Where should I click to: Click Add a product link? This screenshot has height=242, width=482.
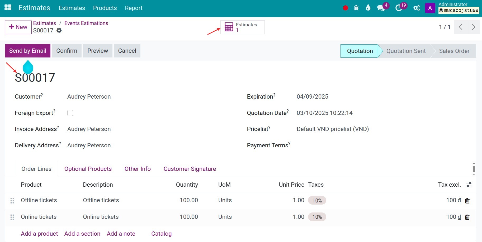39,234
